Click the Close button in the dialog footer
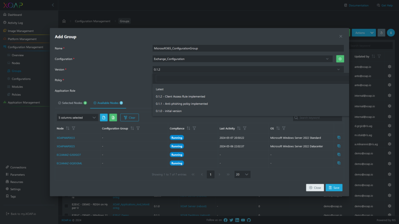Viewport: 399px width, 224px height. (315, 188)
